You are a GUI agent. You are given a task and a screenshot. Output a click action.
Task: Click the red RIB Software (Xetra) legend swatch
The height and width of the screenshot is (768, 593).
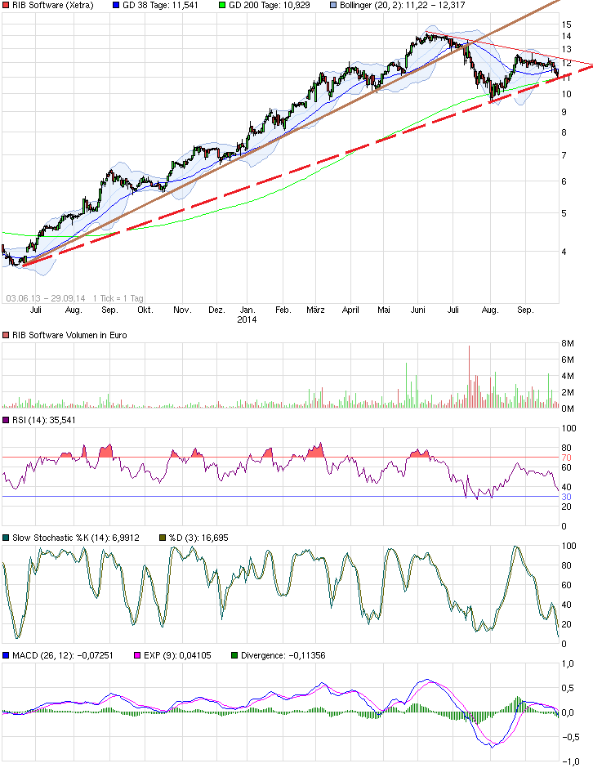pos(6,6)
